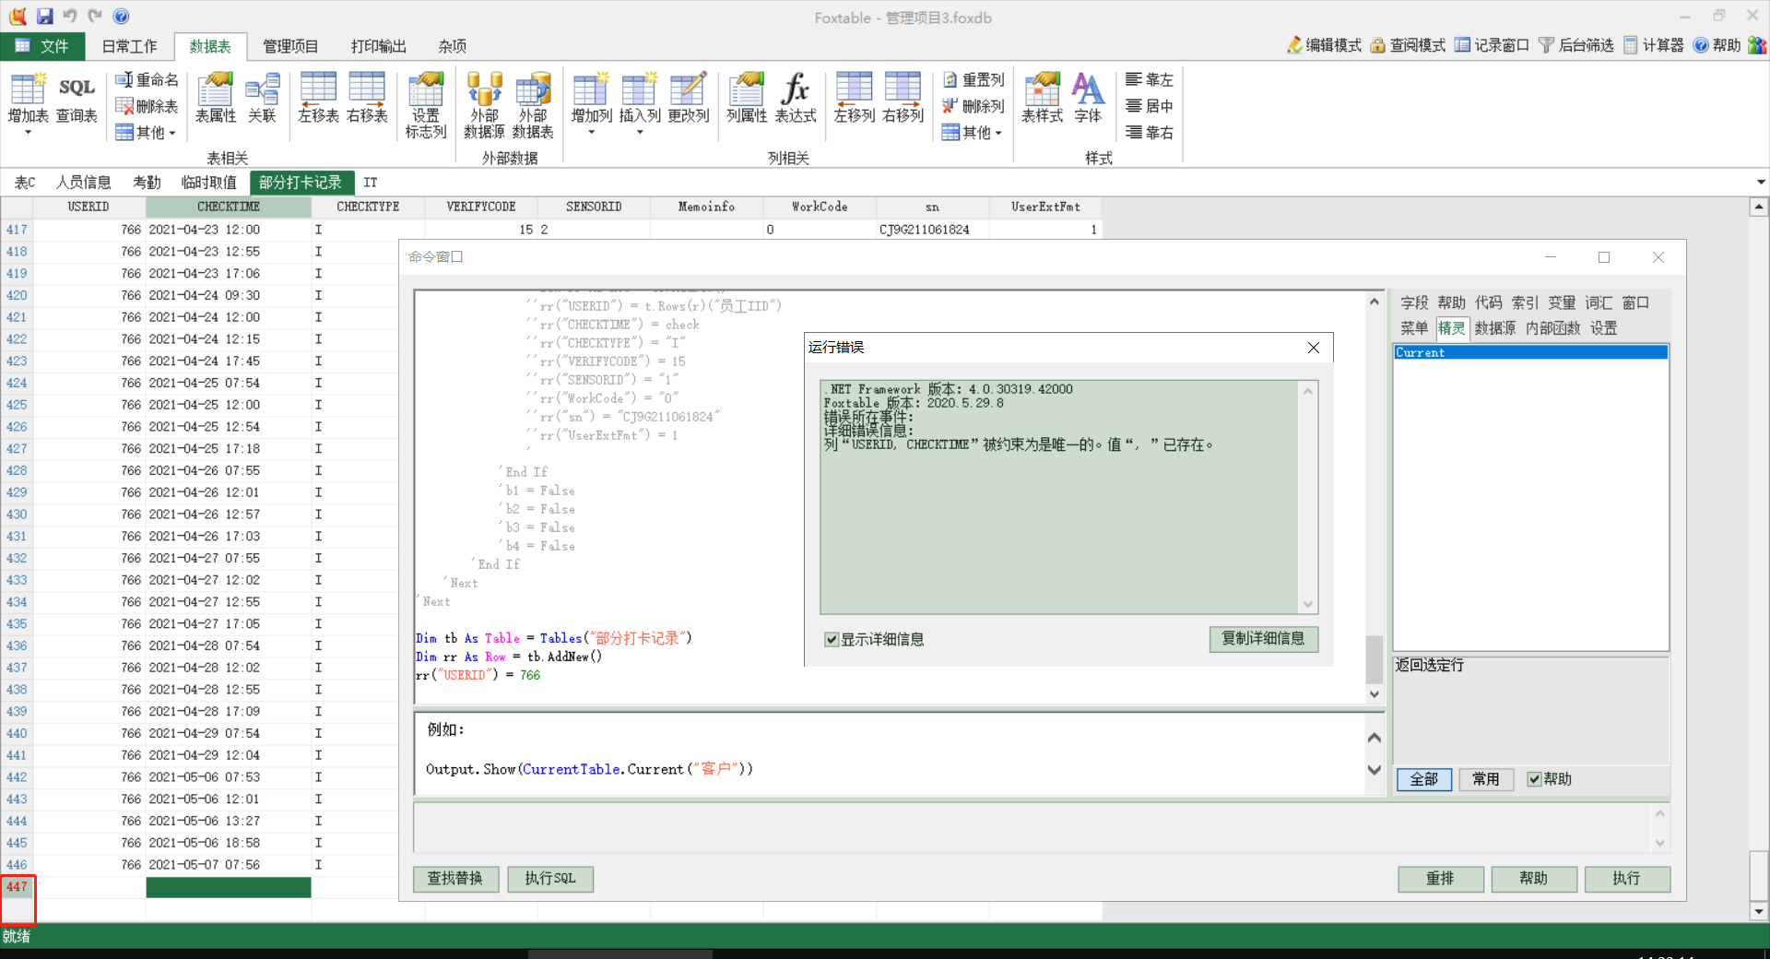Align right with 靠右

[1150, 133]
